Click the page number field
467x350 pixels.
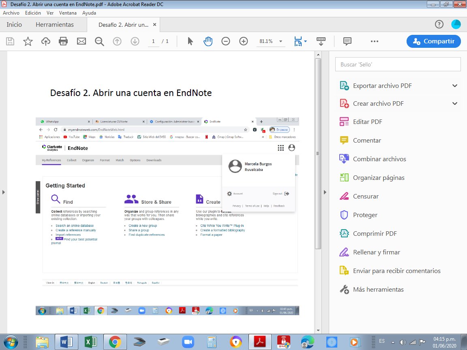click(x=153, y=41)
